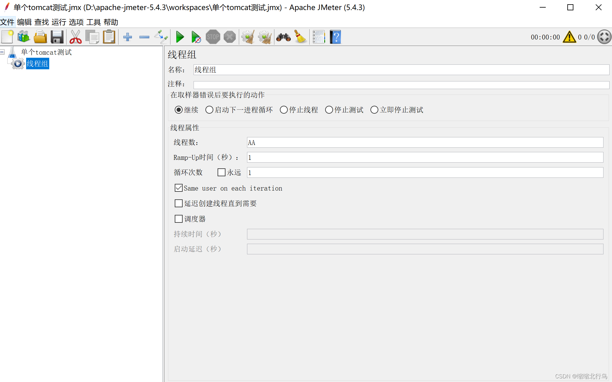Open the 帮助 menu
This screenshot has height=382, width=612.
111,22
